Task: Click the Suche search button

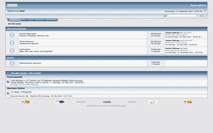Action: point(202,16)
